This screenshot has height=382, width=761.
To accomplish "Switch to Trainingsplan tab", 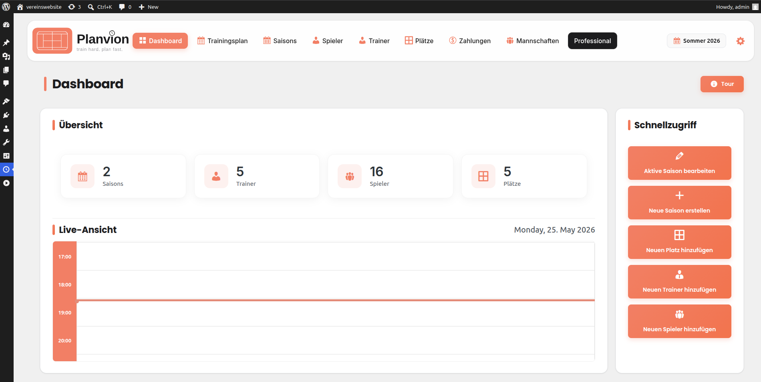I will 223,41.
